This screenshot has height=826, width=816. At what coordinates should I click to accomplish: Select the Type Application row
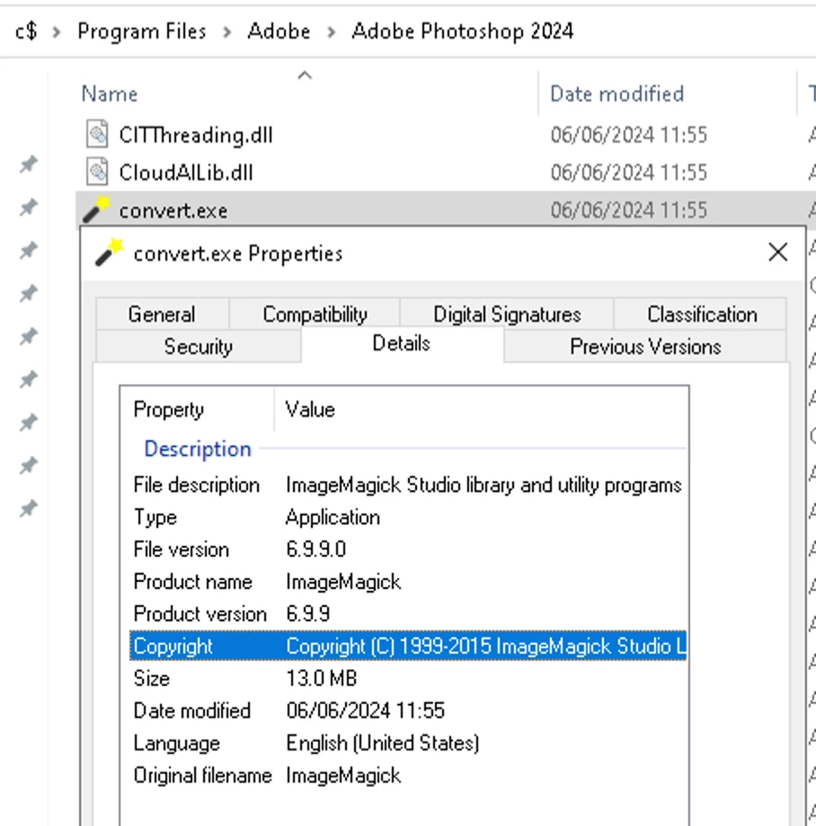pyautogui.click(x=408, y=517)
